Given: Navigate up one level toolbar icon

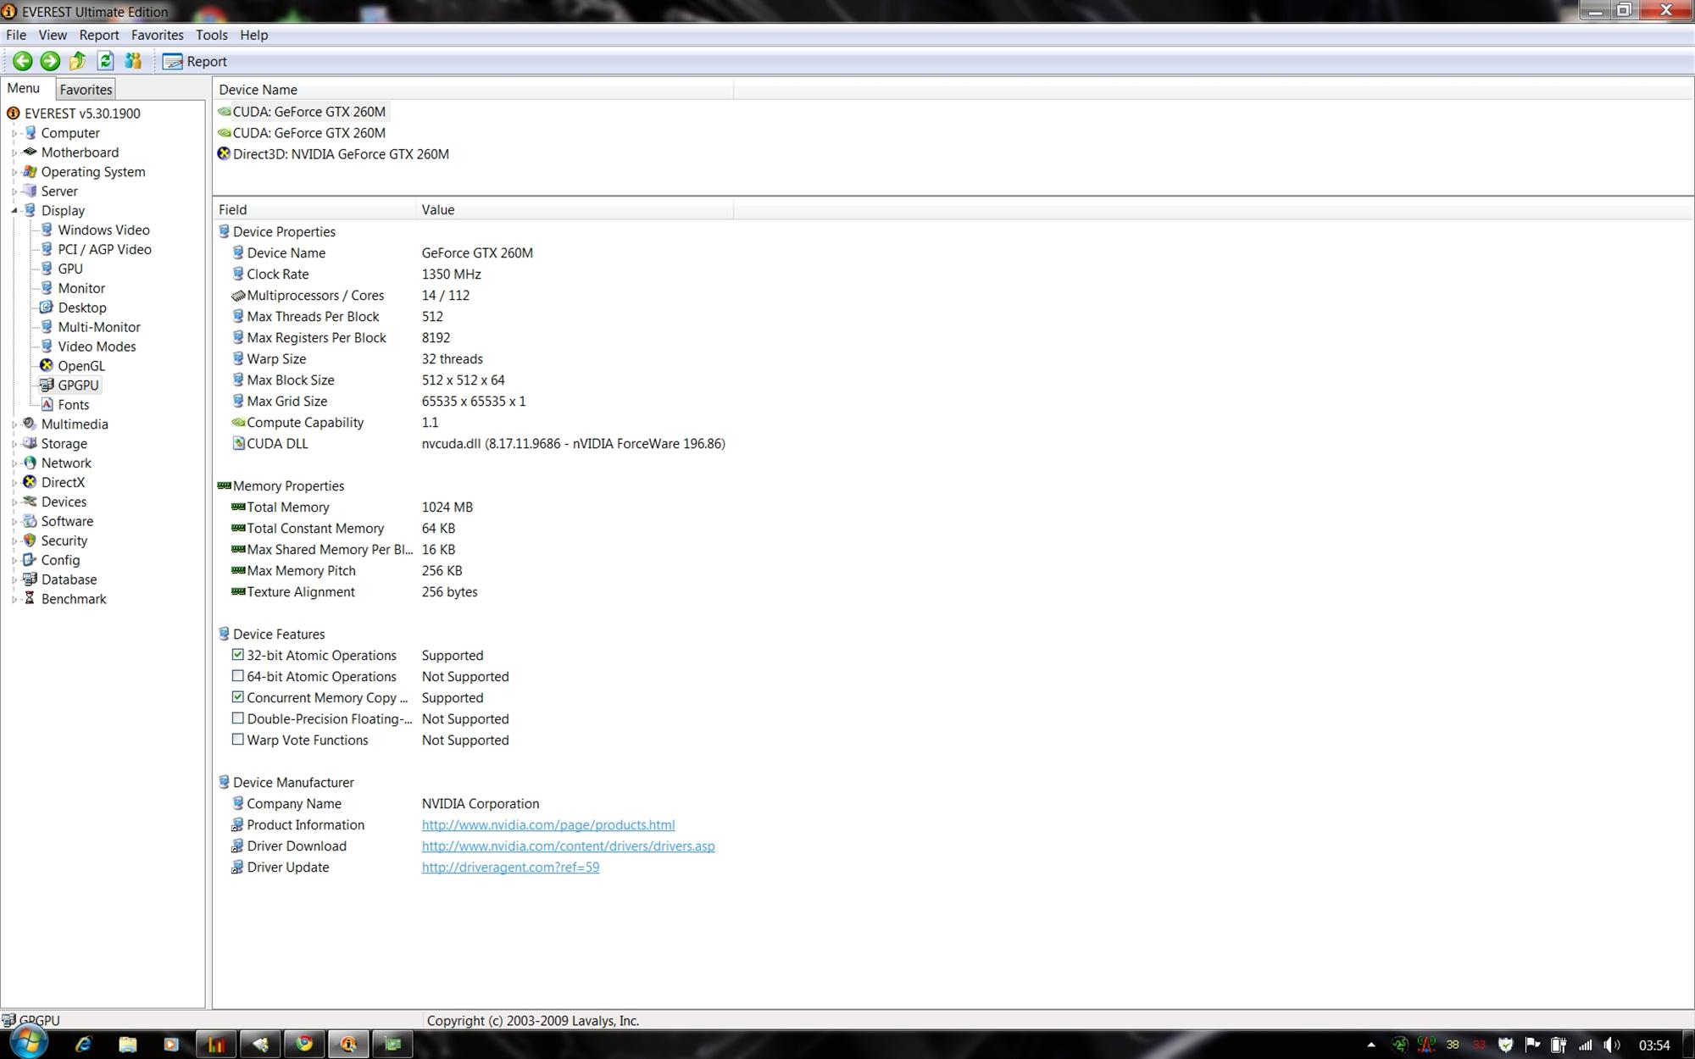Looking at the screenshot, I should click(78, 61).
